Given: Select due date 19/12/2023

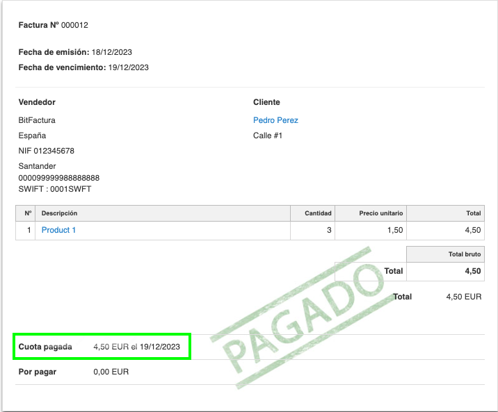Looking at the screenshot, I should 128,67.
